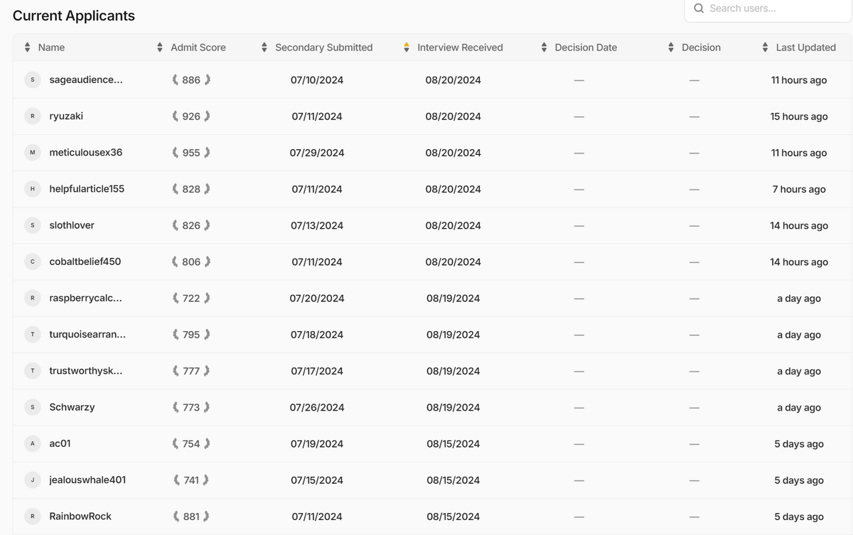The height and width of the screenshot is (535, 853).
Task: Click the avatar icon for ryuzaki
Action: tap(32, 117)
